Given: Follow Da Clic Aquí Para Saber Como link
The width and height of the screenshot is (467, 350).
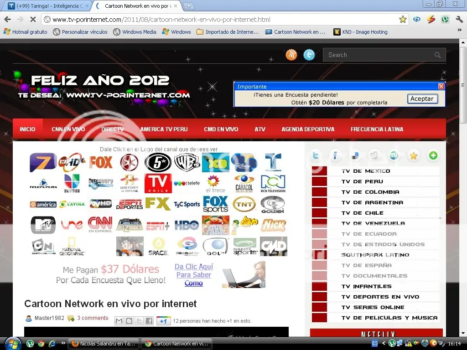Looking at the screenshot, I should tap(193, 275).
